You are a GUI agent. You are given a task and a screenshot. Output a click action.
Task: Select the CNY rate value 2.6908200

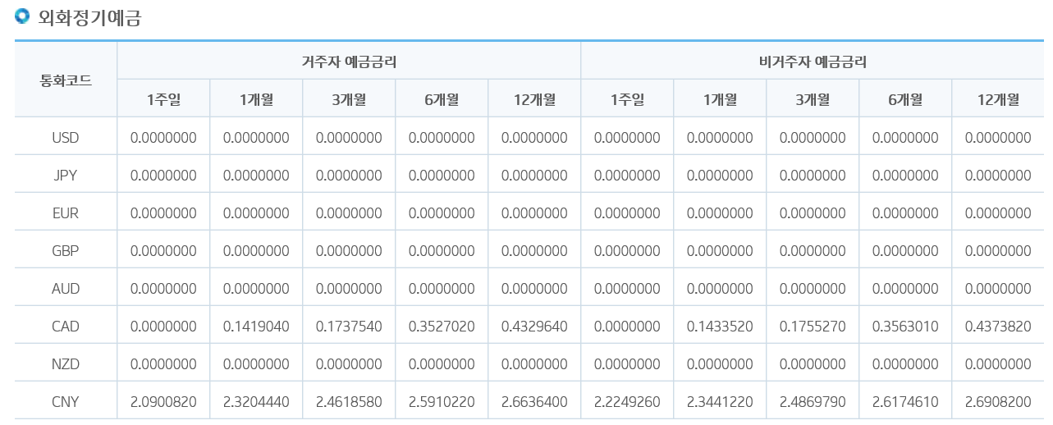[x=998, y=401]
